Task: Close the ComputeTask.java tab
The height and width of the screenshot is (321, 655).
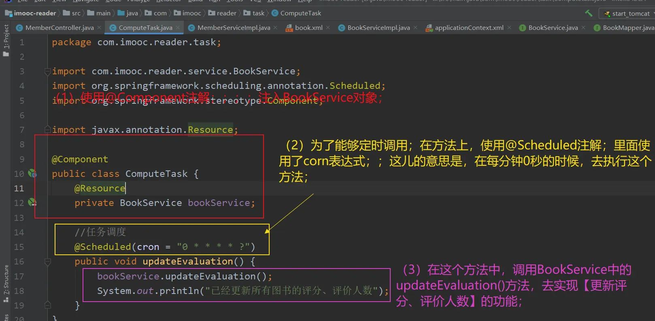Action: tap(178, 27)
